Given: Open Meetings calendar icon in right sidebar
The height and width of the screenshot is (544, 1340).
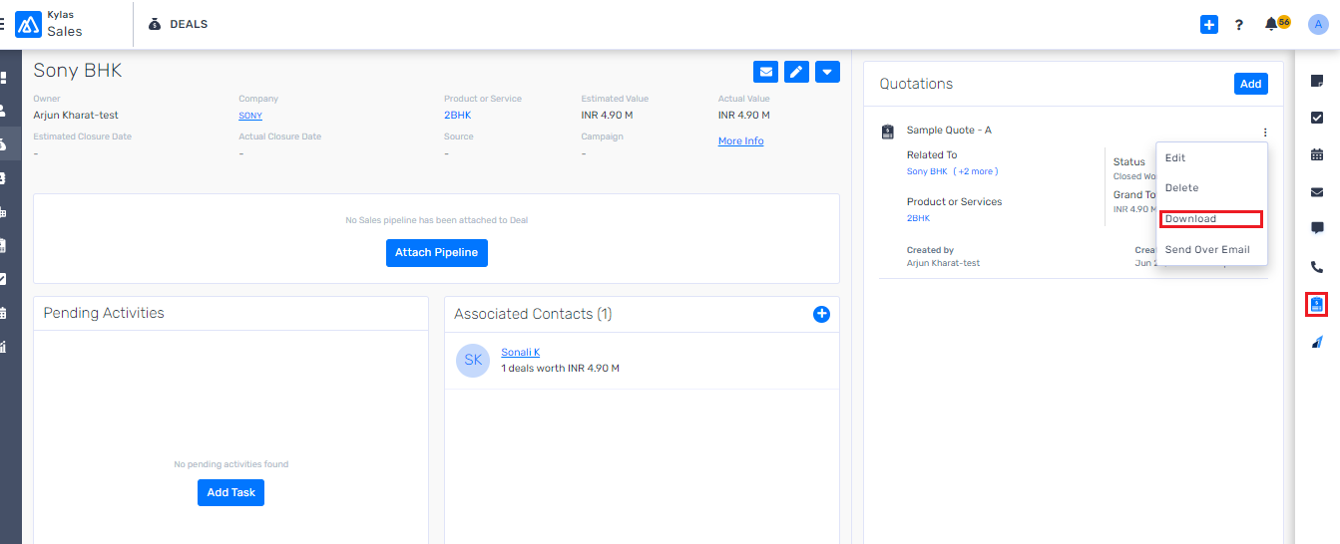Looking at the screenshot, I should pyautogui.click(x=1317, y=154).
